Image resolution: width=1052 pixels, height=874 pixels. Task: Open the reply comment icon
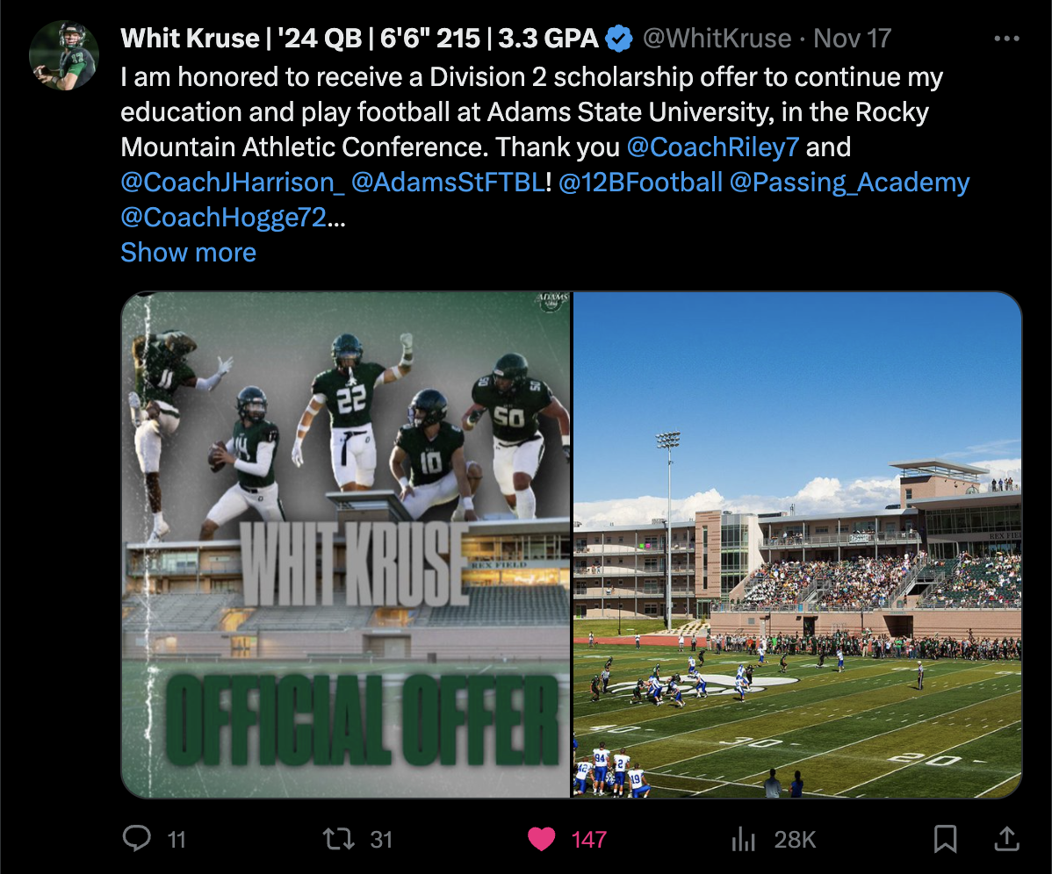click(137, 839)
